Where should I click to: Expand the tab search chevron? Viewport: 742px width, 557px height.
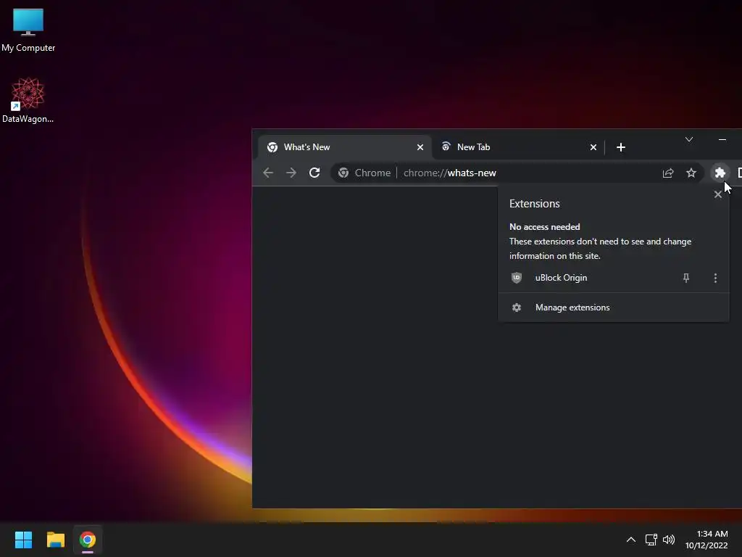[689, 139]
